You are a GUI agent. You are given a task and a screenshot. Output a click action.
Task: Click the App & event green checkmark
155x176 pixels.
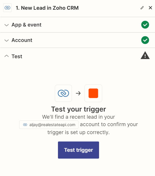click(145, 25)
